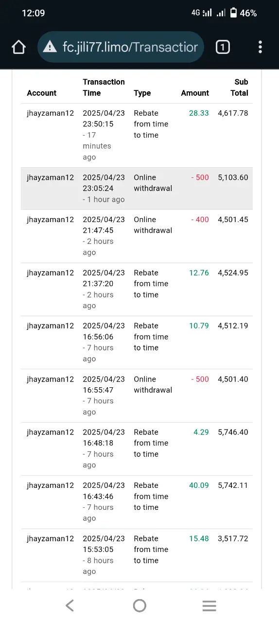This screenshot has height=622, width=279.
Task: Click the Sub Total column header
Action: 239,87
